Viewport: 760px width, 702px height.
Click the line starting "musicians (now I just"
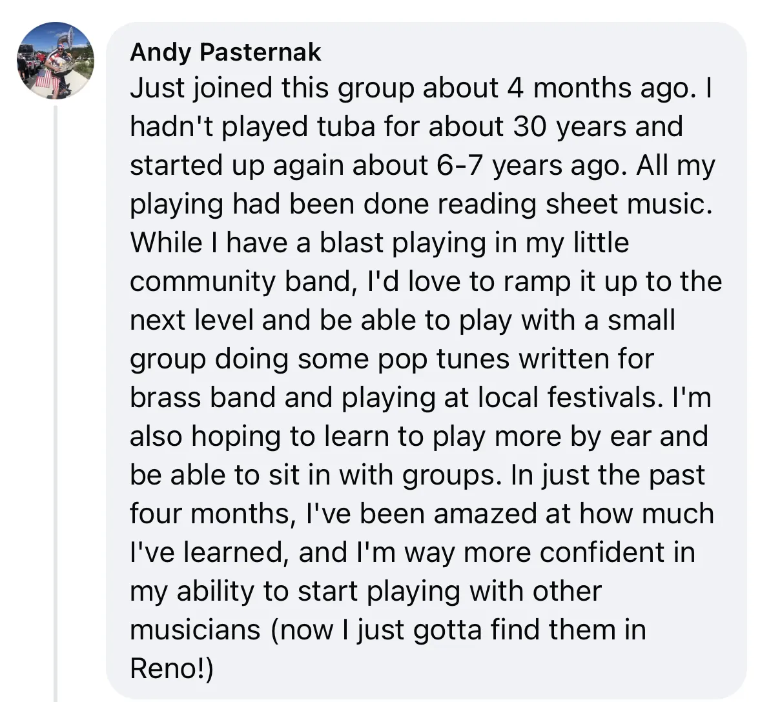[388, 630]
